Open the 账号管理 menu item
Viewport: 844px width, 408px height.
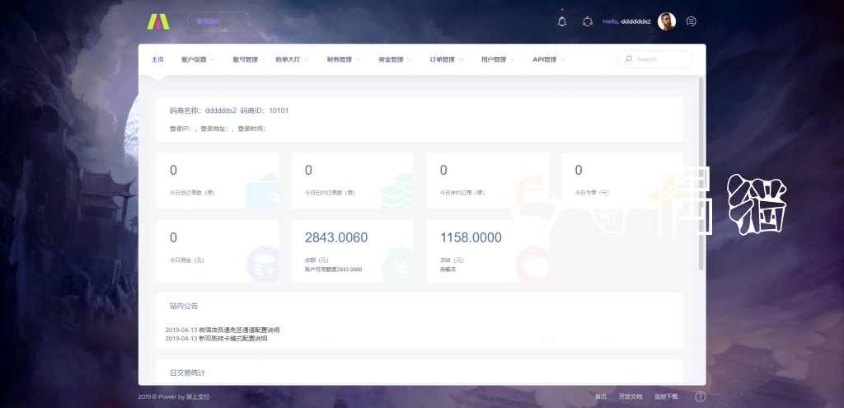tap(246, 59)
